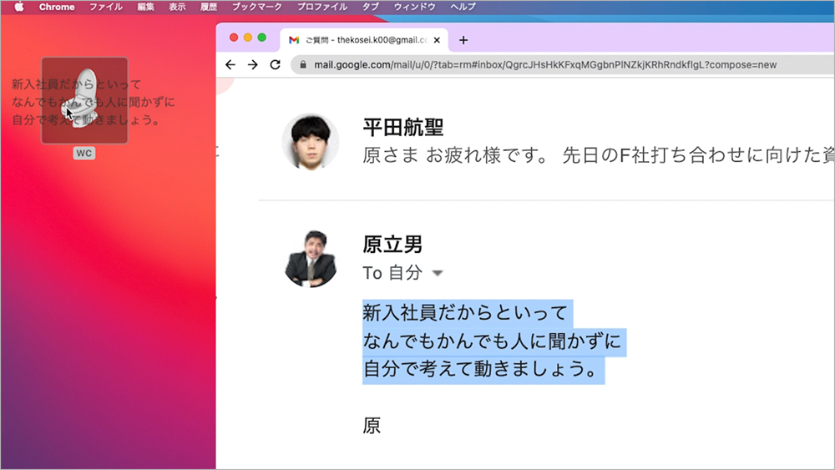Click sender name 平田航聖
The height and width of the screenshot is (470, 835).
pos(402,128)
